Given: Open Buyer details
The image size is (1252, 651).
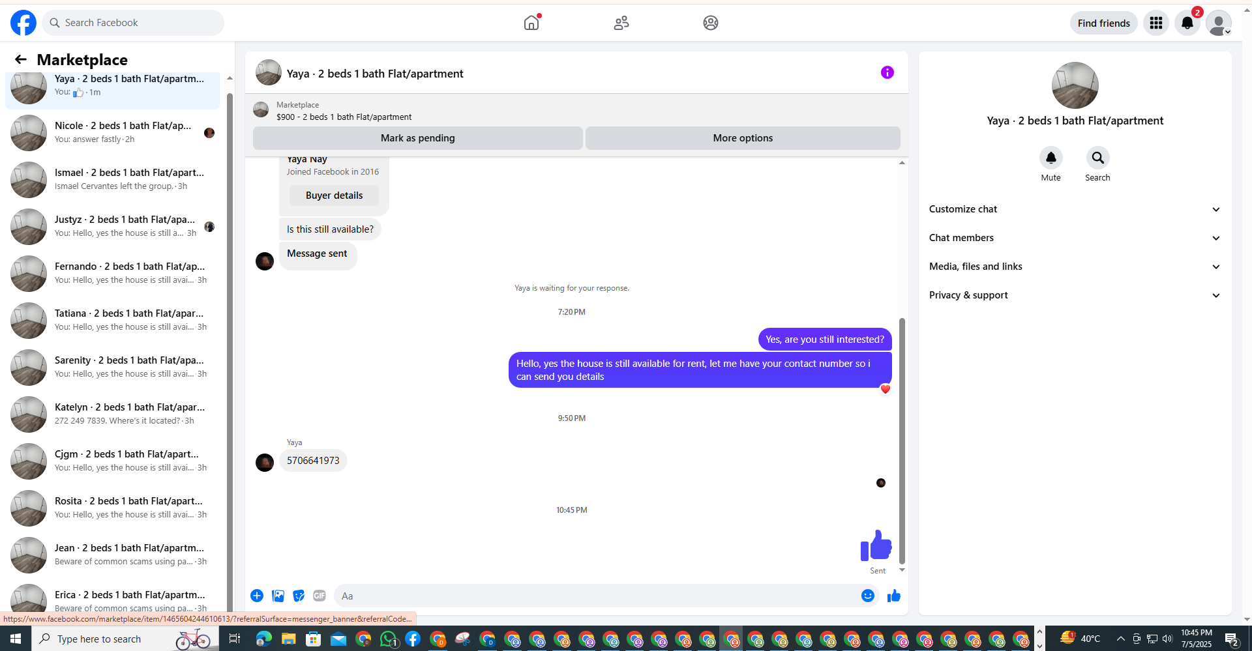Looking at the screenshot, I should 335,195.
